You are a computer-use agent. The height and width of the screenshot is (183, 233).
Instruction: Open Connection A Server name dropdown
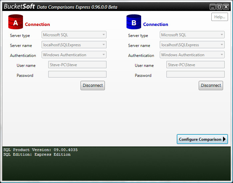[74, 45]
